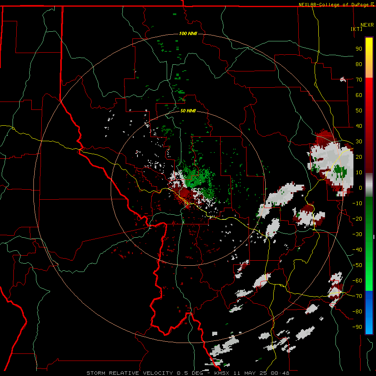
Task: Click the 0.5 DEG elevation text
Action: click(190, 373)
